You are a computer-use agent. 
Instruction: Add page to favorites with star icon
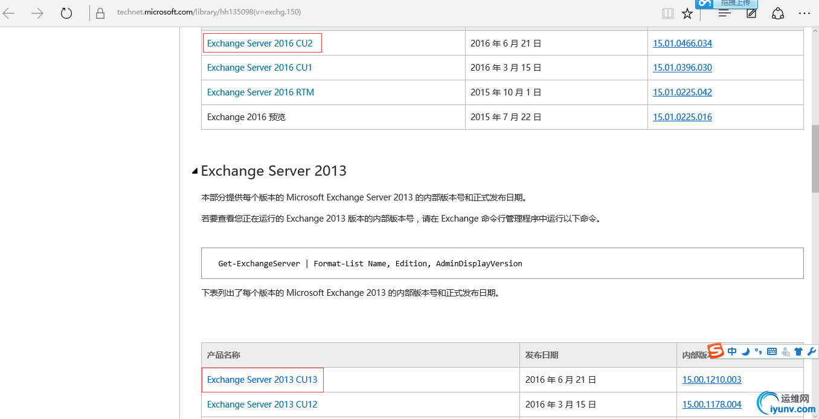pos(687,13)
